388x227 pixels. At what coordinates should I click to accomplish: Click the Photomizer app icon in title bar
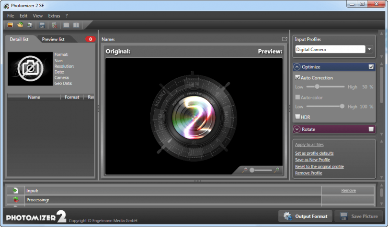(x=7, y=6)
